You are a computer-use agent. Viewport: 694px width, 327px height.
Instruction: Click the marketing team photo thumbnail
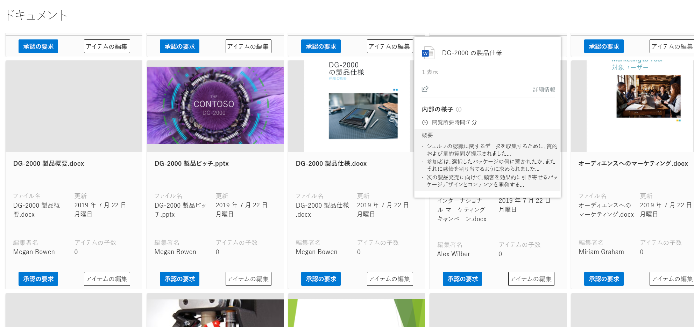[x=649, y=96]
